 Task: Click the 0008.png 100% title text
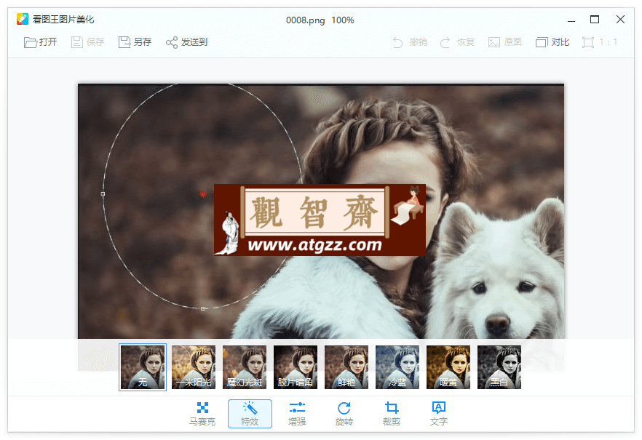tap(320, 20)
